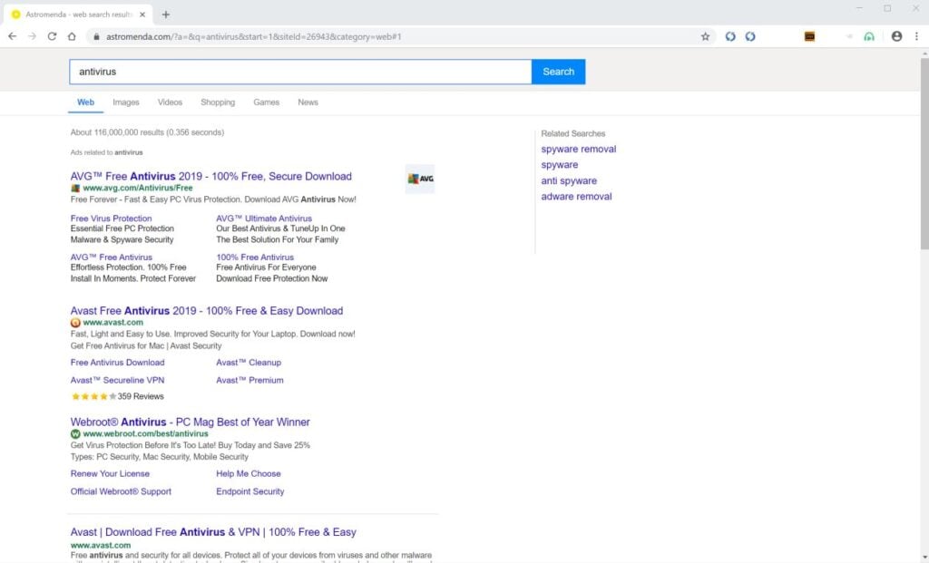The height and width of the screenshot is (563, 929).
Task: Select the News tab
Action: (x=308, y=102)
